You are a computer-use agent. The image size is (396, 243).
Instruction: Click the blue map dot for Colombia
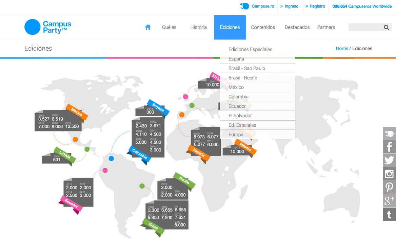[x=111, y=159]
